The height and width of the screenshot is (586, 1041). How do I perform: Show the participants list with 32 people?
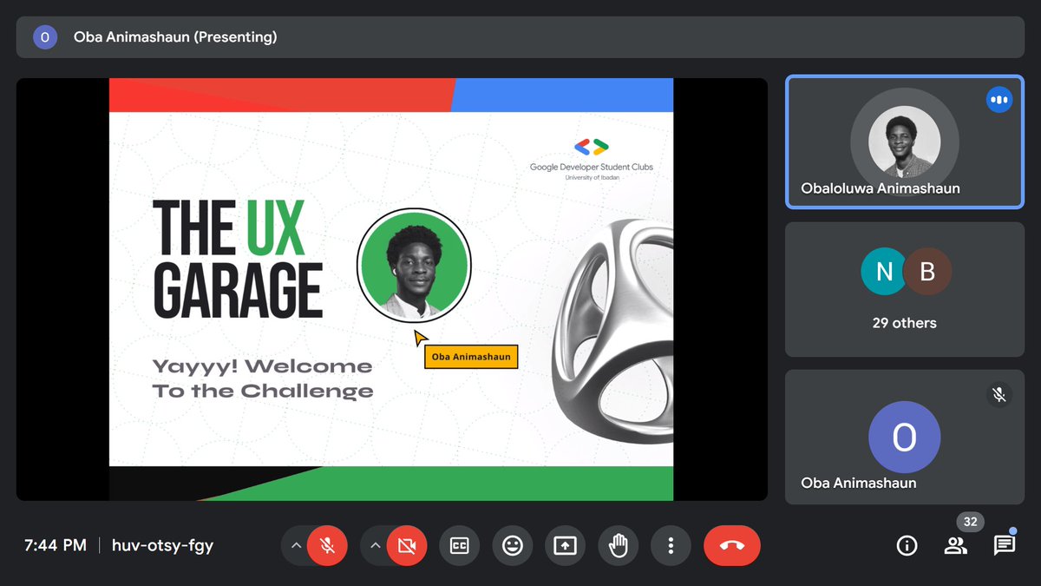(955, 545)
